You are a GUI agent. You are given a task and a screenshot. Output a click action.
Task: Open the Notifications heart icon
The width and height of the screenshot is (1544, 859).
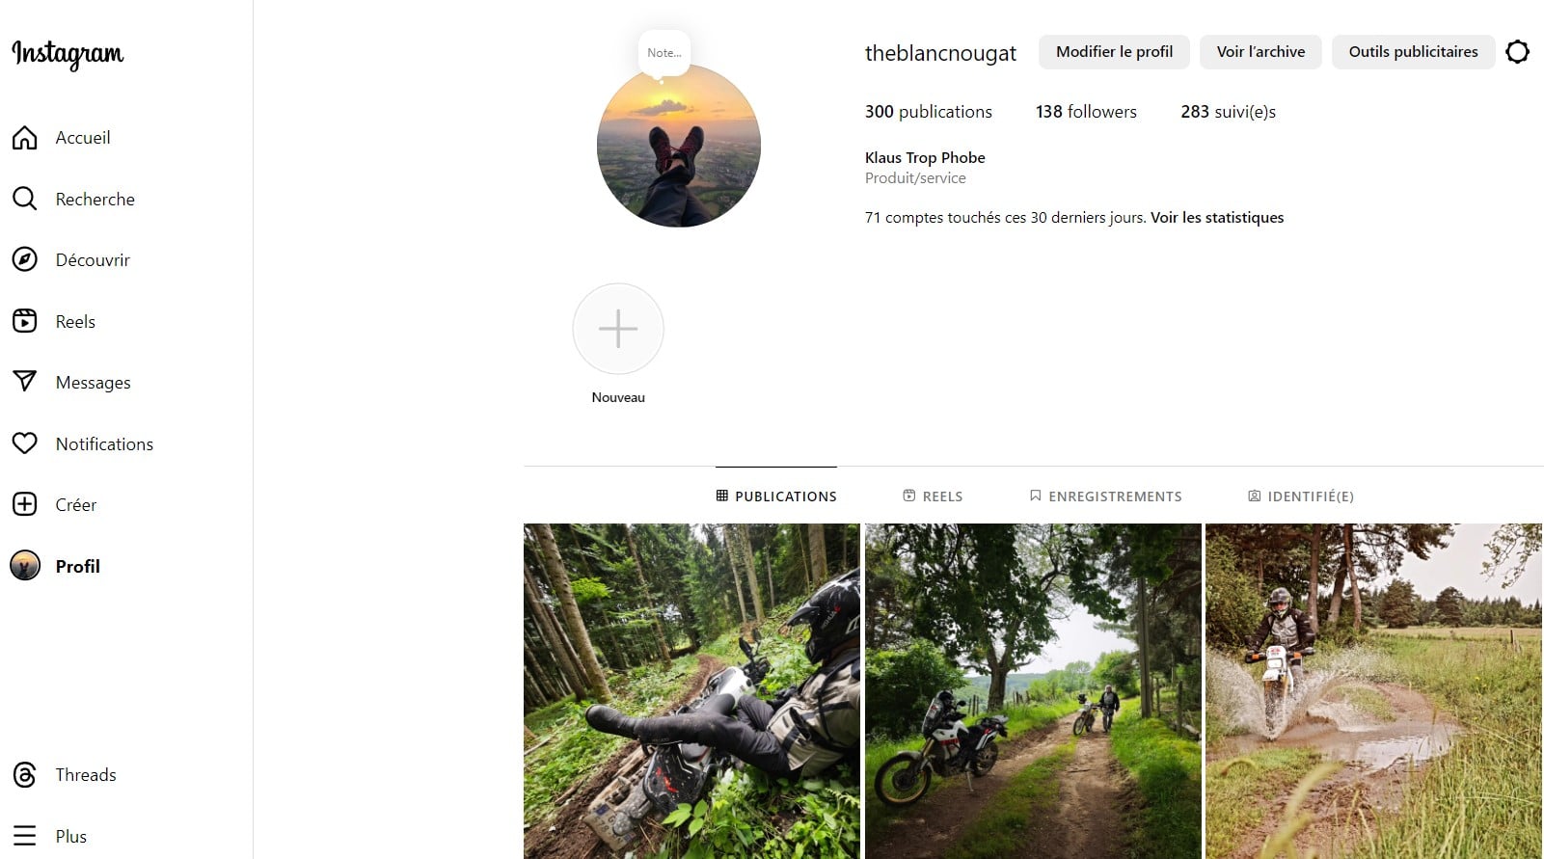tap(25, 443)
